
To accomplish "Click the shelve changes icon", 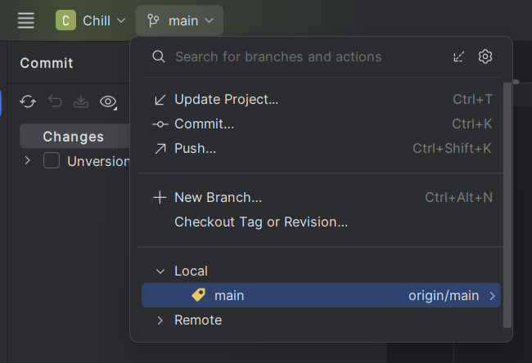I will pos(81,101).
